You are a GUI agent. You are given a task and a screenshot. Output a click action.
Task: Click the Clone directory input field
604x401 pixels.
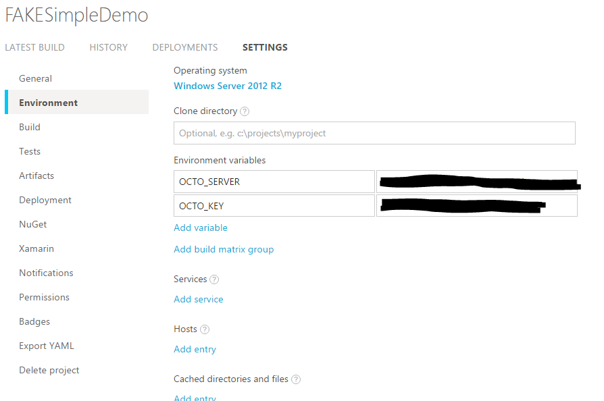(374, 133)
